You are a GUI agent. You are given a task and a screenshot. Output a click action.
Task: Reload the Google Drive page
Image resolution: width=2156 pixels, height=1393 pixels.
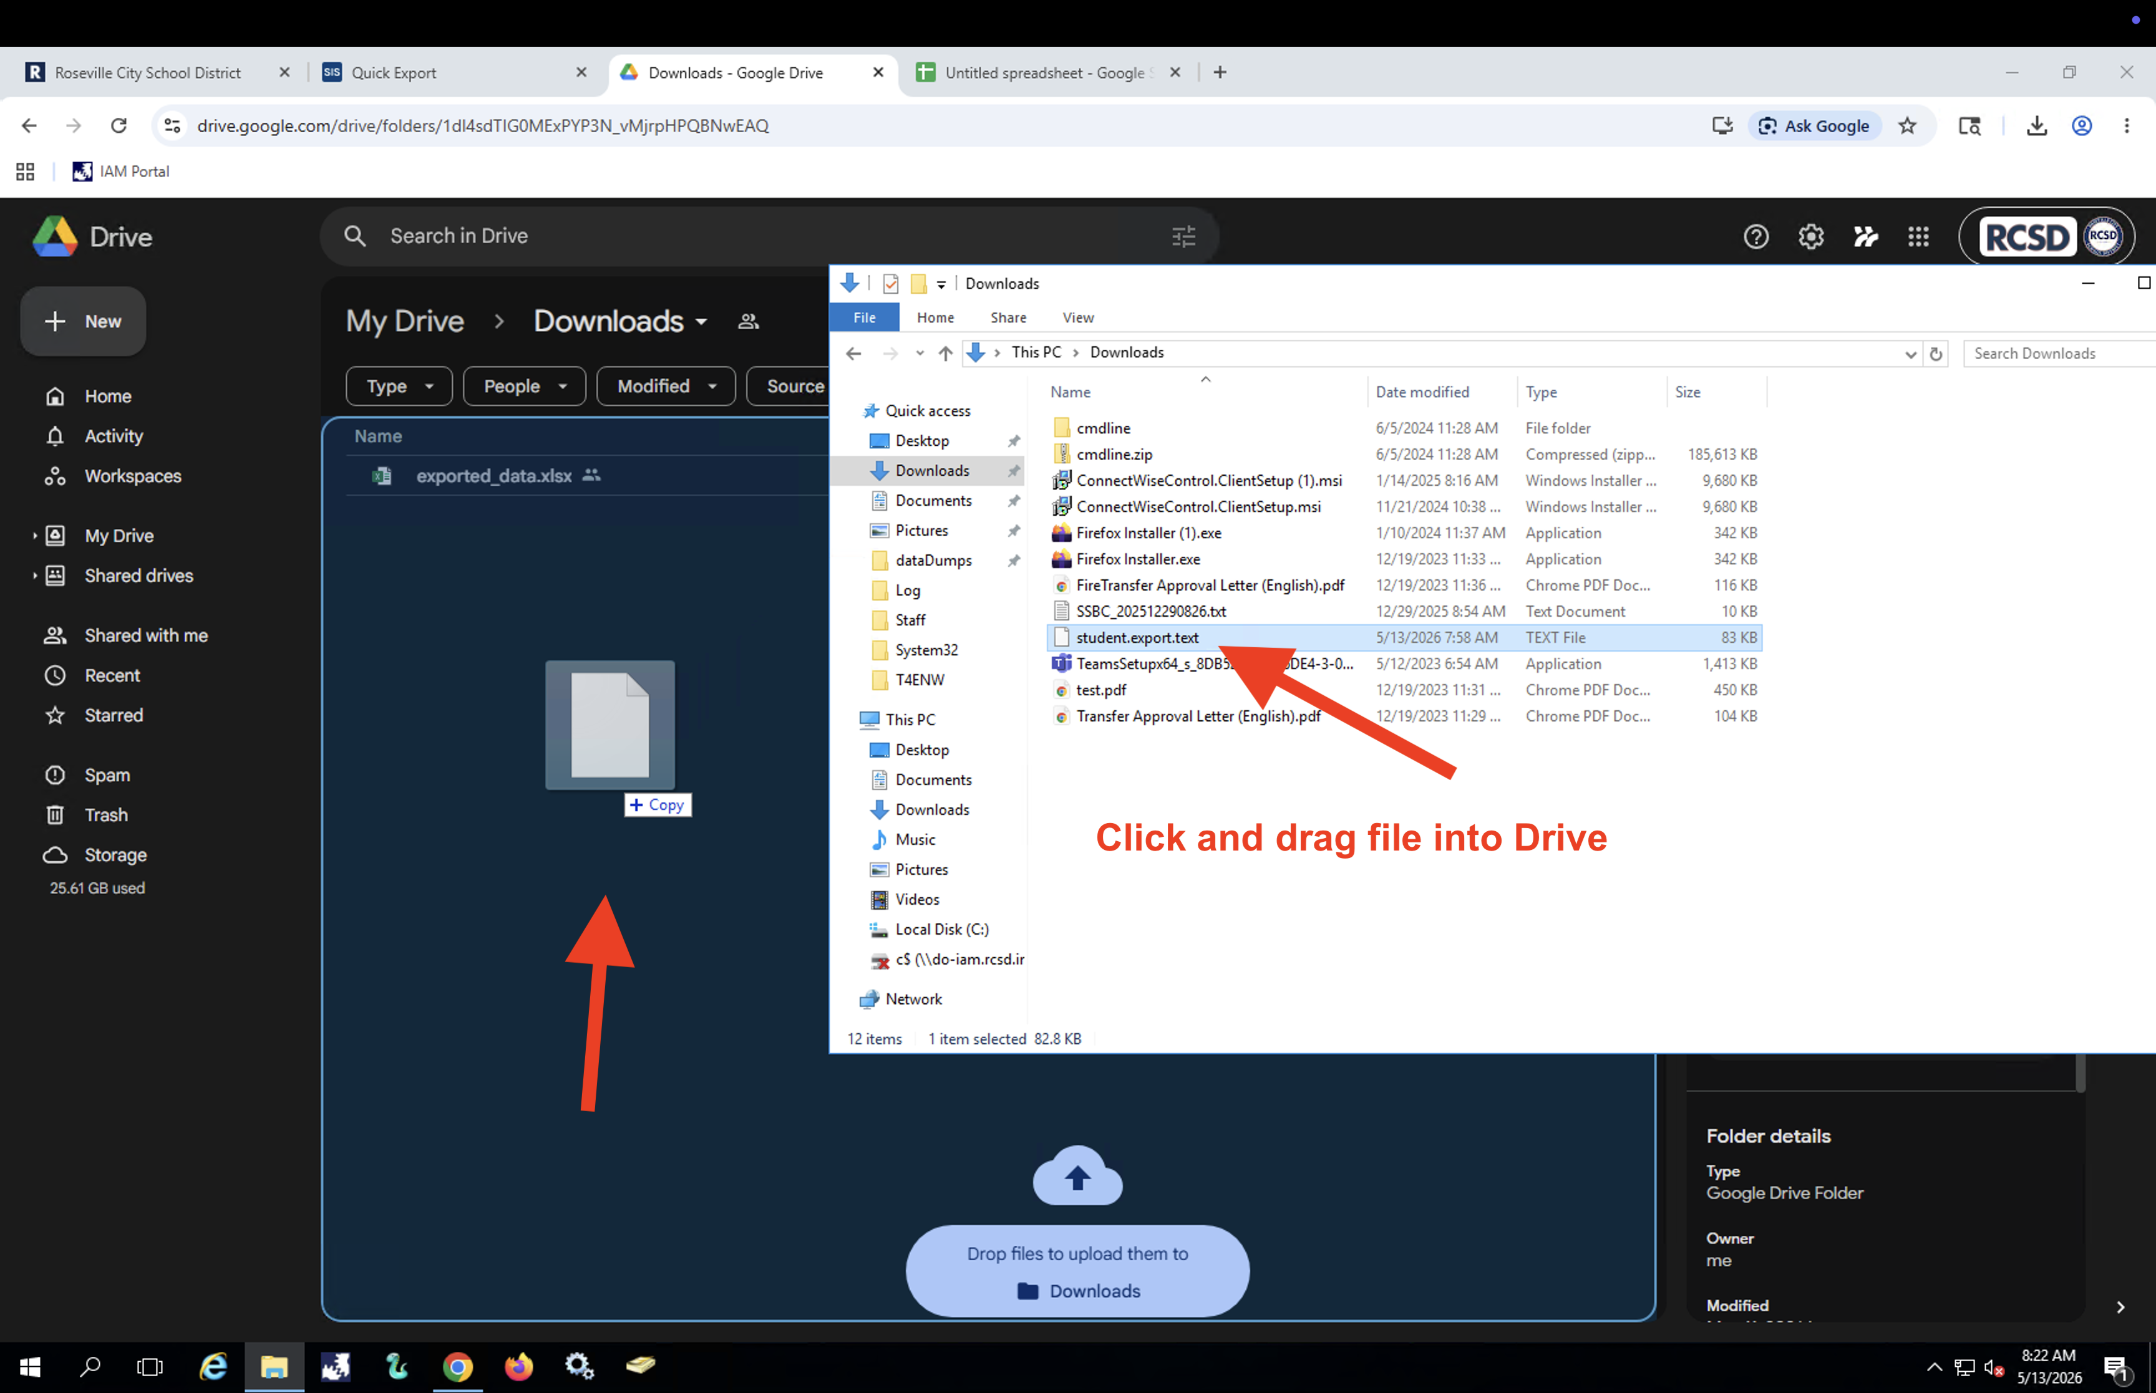(119, 126)
